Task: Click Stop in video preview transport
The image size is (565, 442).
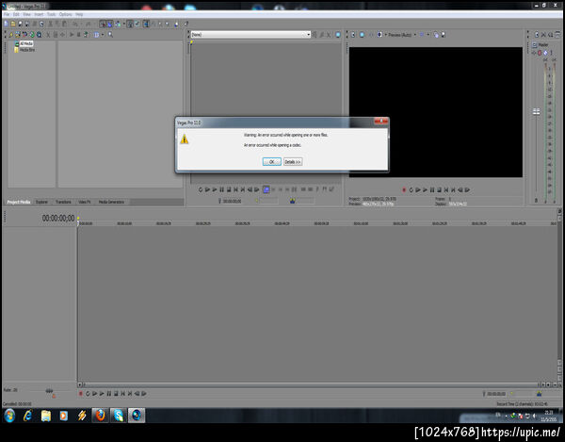Action: pos(439,189)
